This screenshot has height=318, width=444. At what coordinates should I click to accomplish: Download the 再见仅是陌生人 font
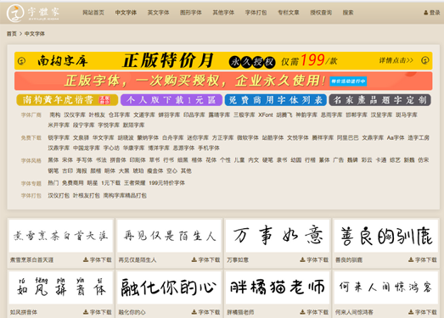point(205,259)
